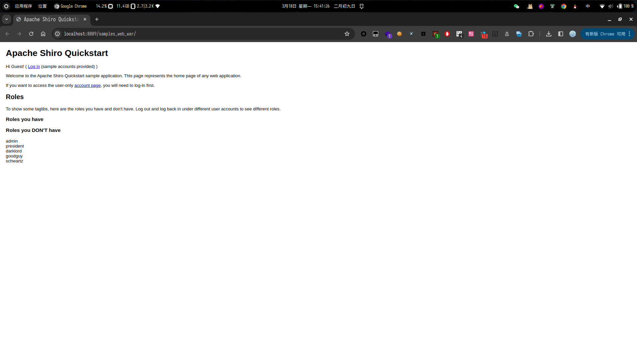Click the 'Apache Shiro Quickstart' heading
The height and width of the screenshot is (358, 637).
pos(57,53)
